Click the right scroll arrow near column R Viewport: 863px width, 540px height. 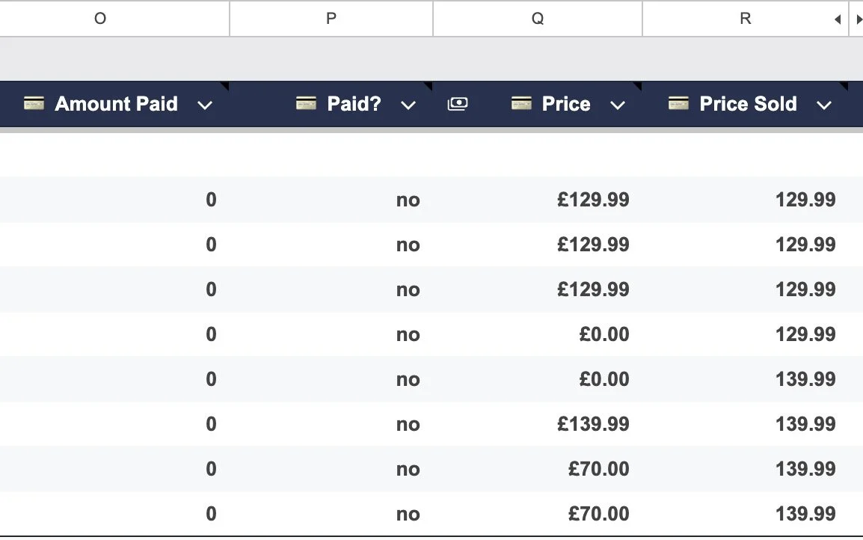coord(859,19)
